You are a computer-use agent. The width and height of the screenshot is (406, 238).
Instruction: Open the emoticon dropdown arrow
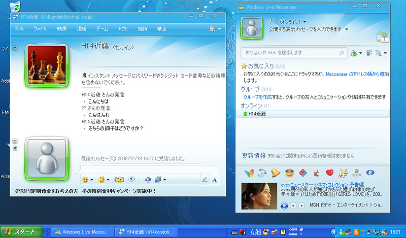(91, 180)
